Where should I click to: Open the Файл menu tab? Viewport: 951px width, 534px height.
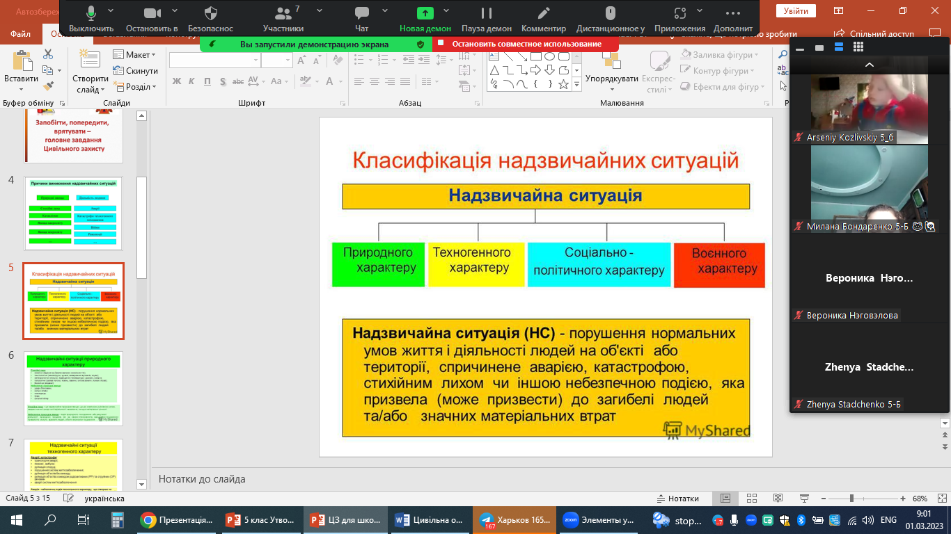[20, 33]
